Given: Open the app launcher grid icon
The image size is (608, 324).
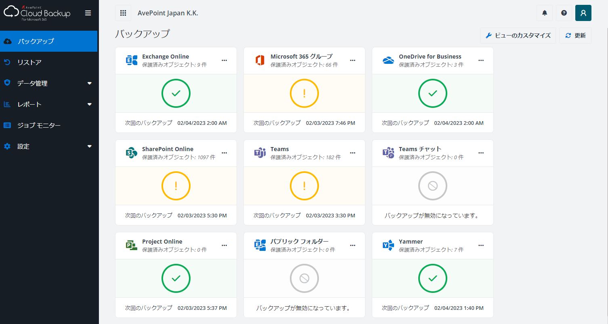Looking at the screenshot, I should click(123, 13).
